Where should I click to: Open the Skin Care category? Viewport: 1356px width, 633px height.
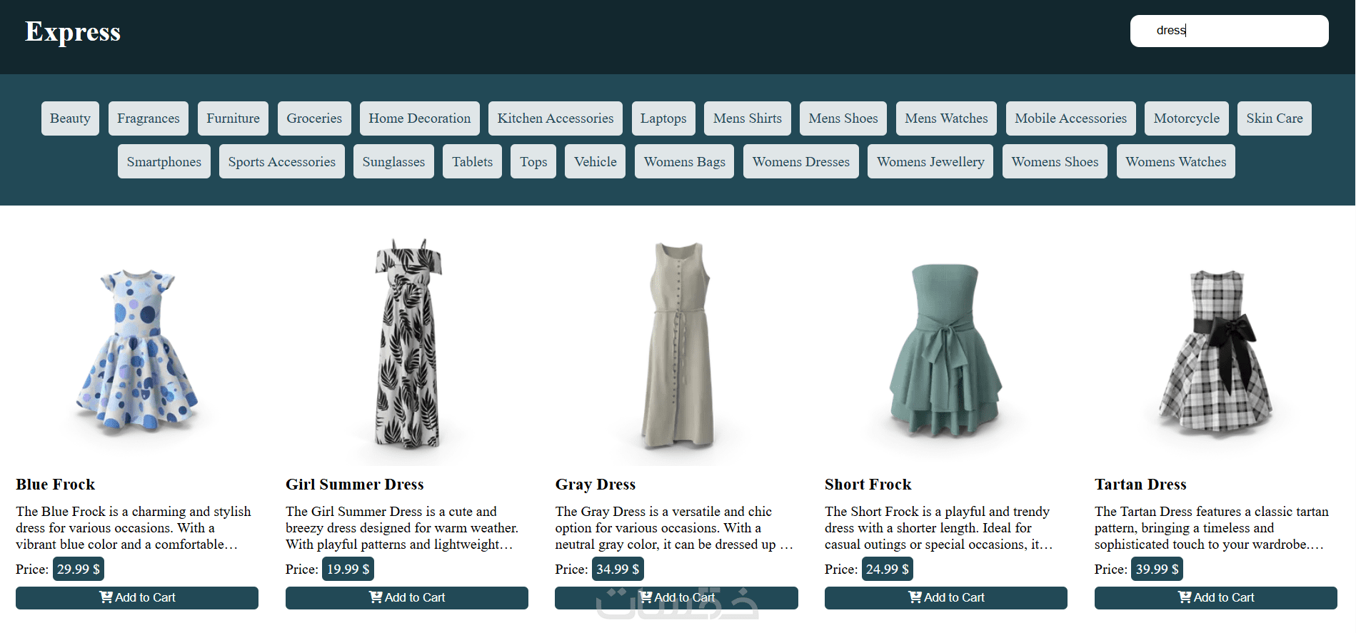pos(1275,118)
